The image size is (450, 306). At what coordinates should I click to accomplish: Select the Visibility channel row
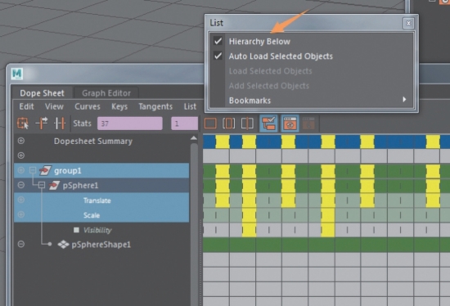pos(101,230)
